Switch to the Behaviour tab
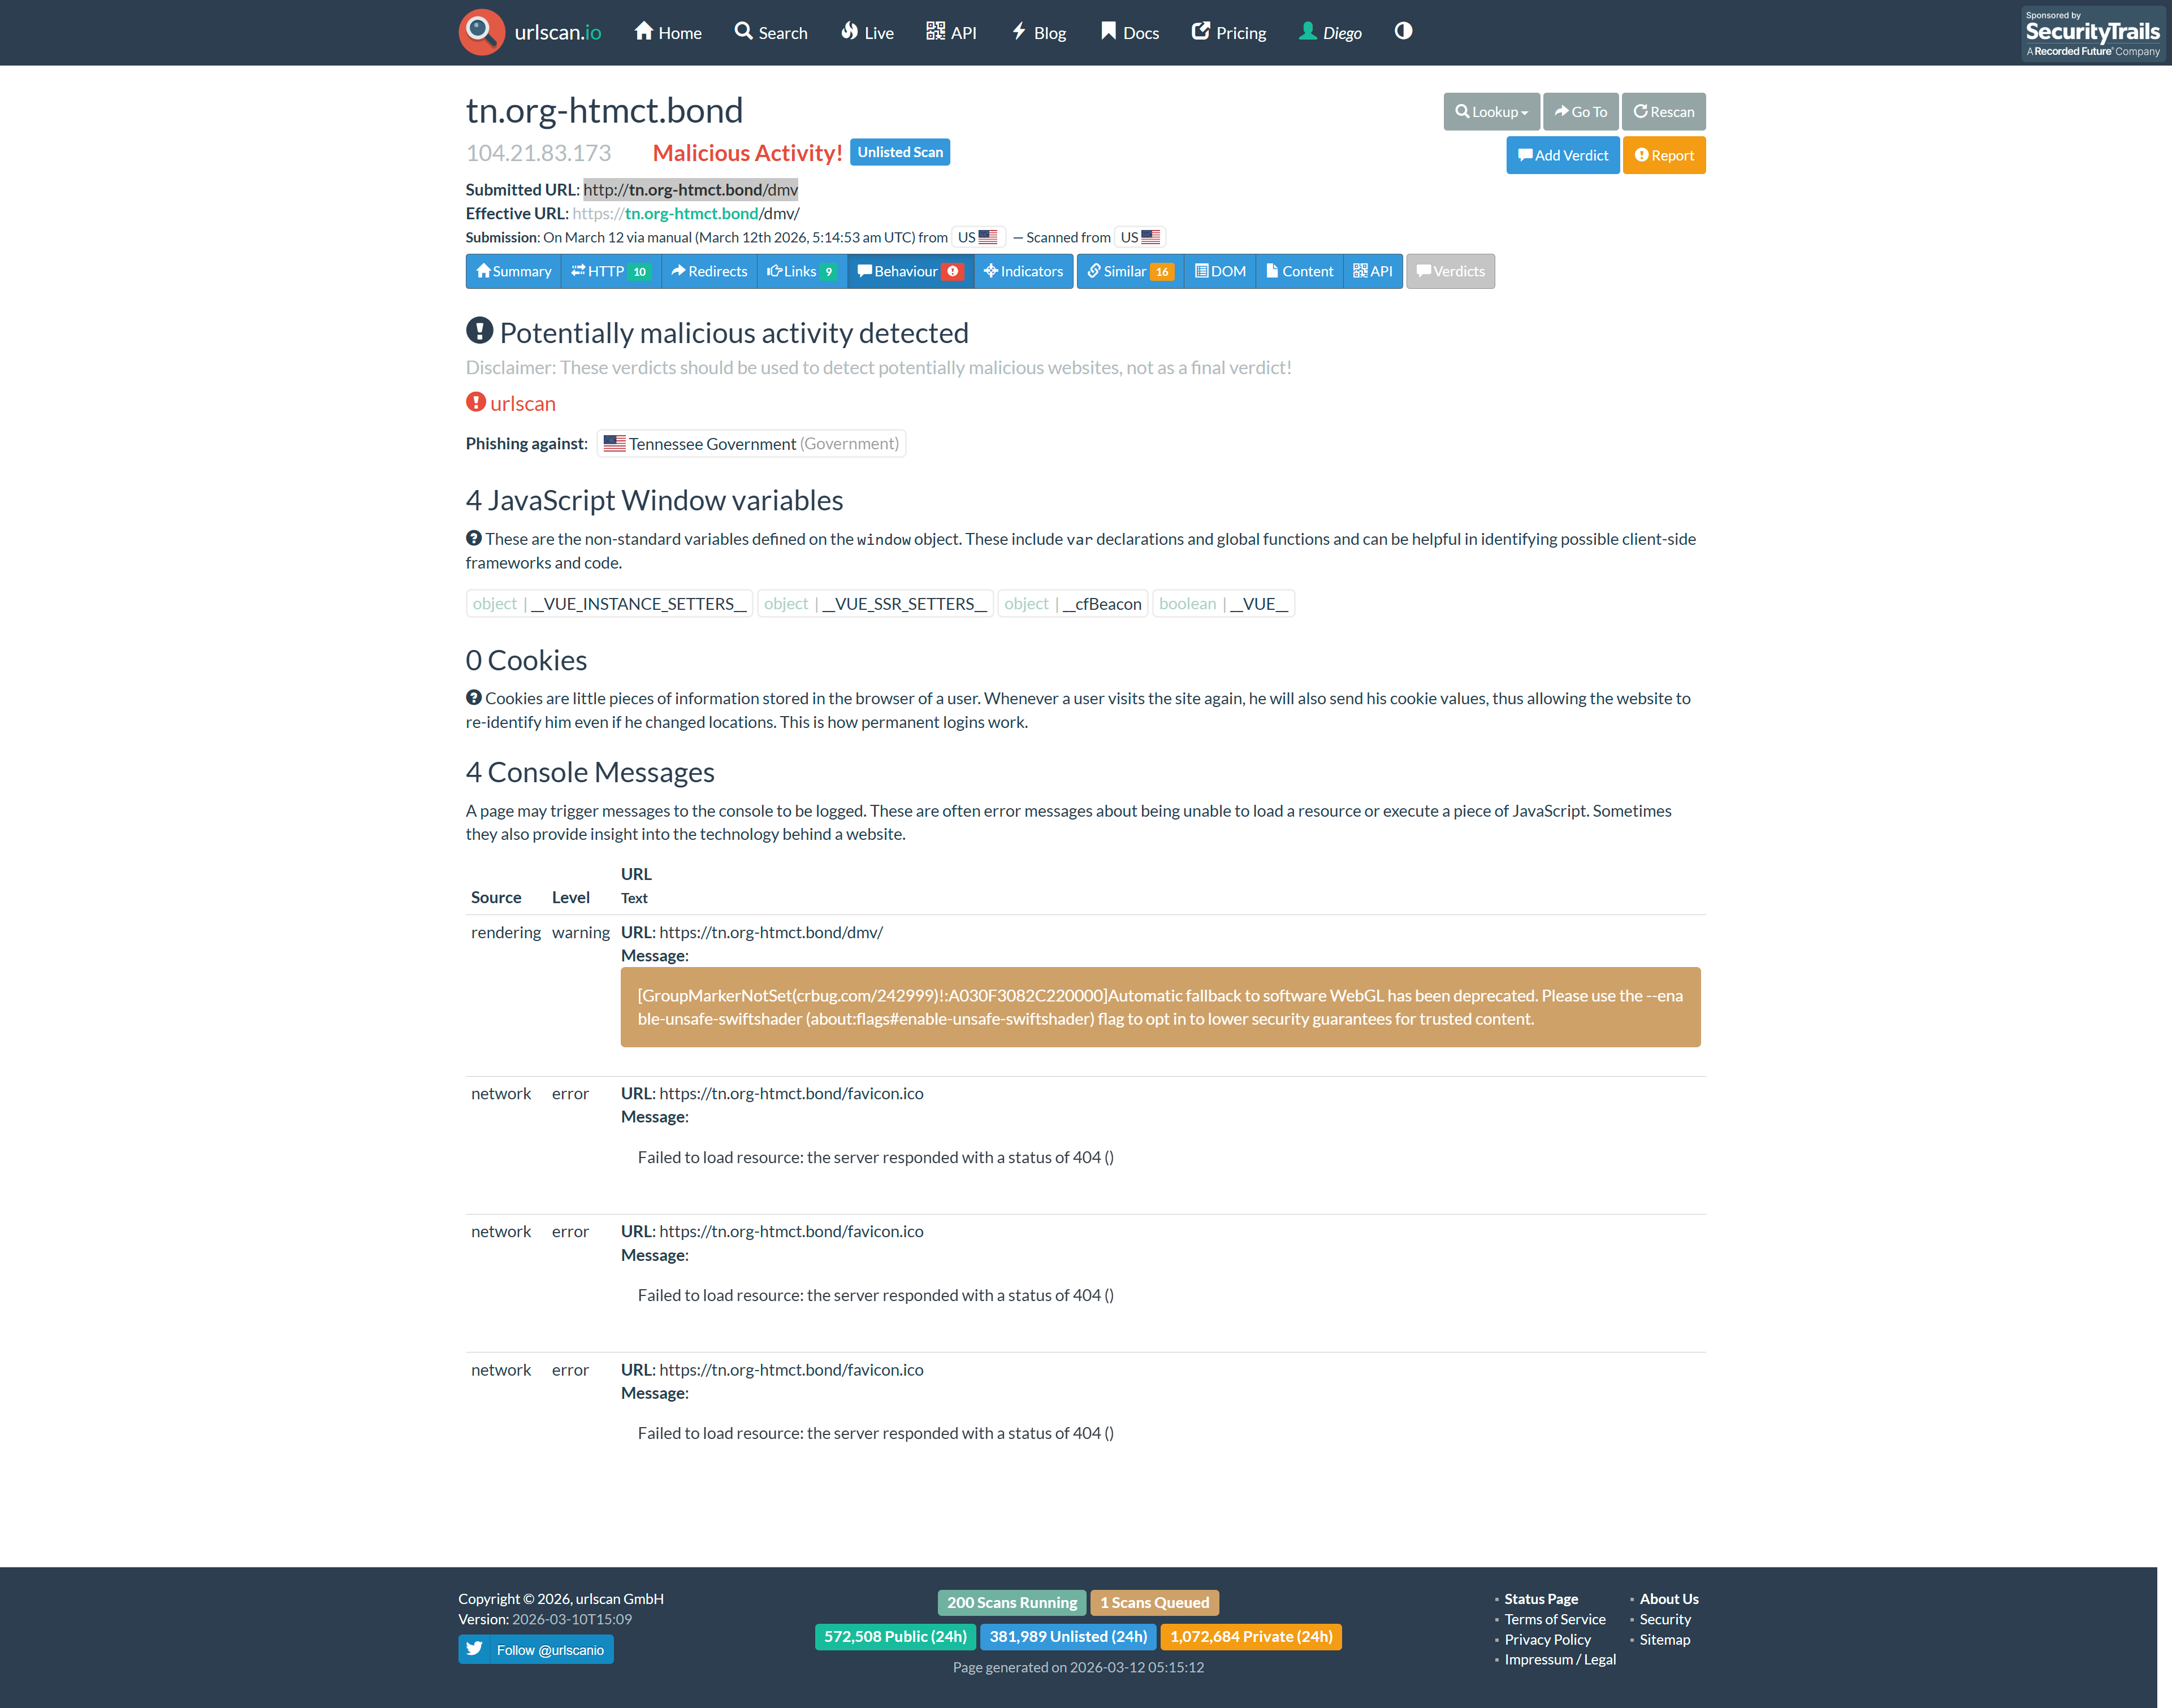 [910, 271]
